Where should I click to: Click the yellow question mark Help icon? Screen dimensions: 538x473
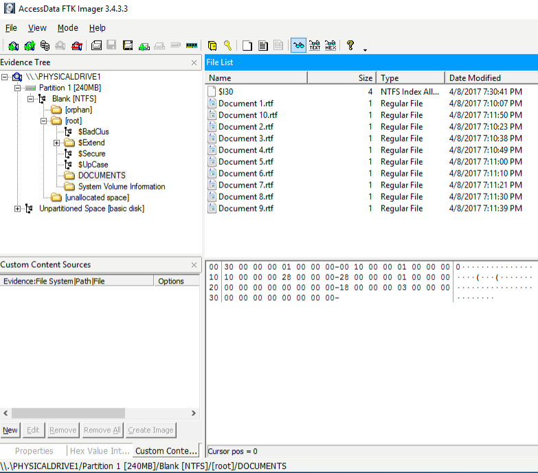350,46
